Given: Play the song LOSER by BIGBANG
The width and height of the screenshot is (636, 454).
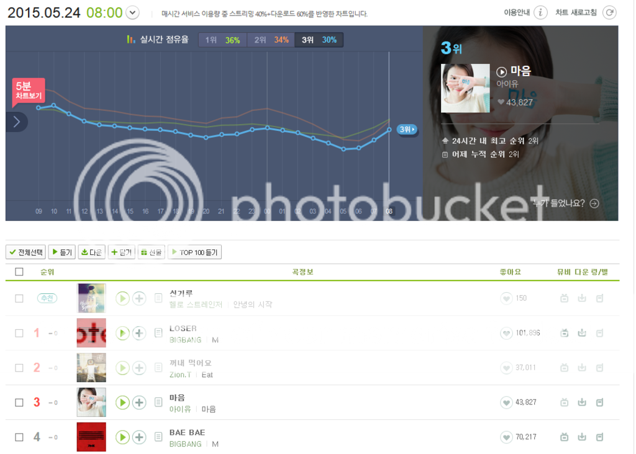Looking at the screenshot, I should pyautogui.click(x=122, y=333).
